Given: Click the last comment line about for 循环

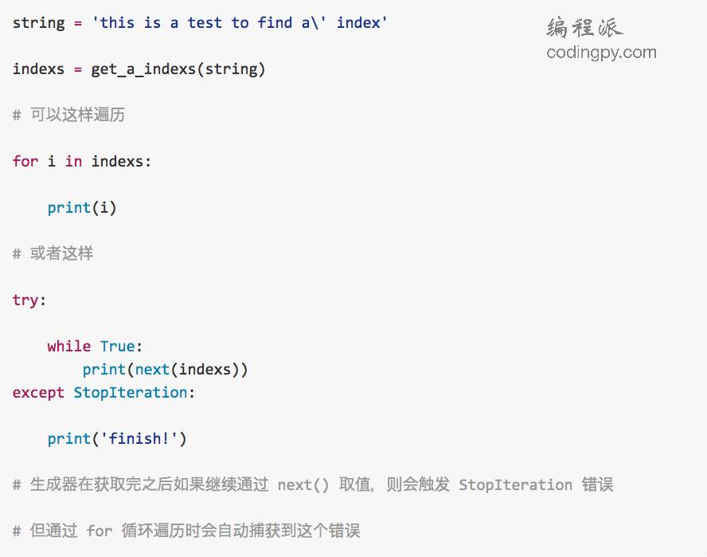Looking at the screenshot, I should pos(186,531).
